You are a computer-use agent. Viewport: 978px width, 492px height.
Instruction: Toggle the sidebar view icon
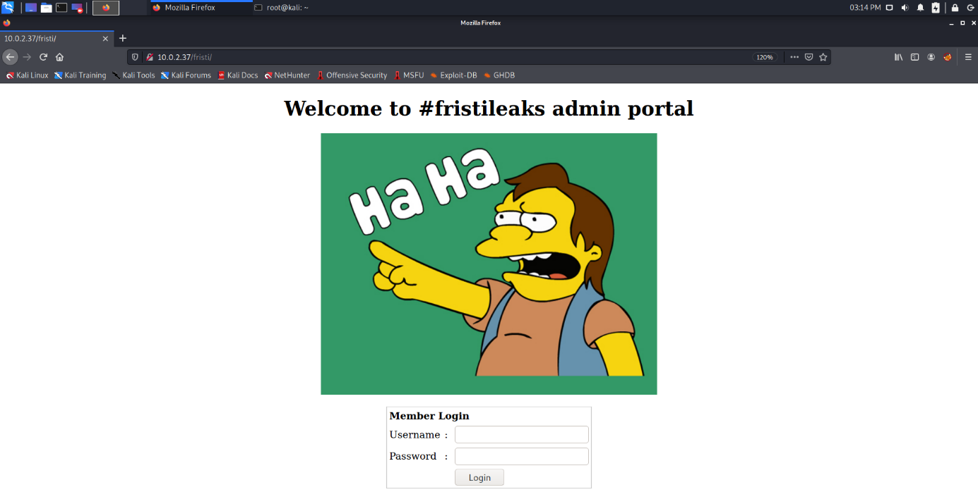(914, 57)
